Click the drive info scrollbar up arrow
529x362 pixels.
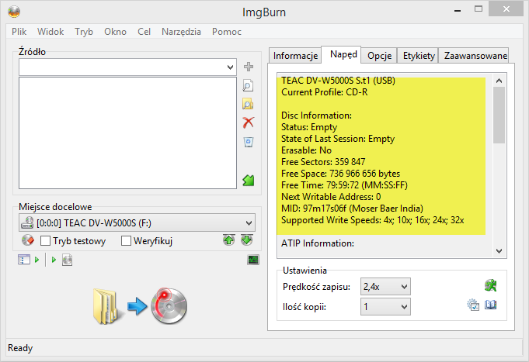click(499, 81)
